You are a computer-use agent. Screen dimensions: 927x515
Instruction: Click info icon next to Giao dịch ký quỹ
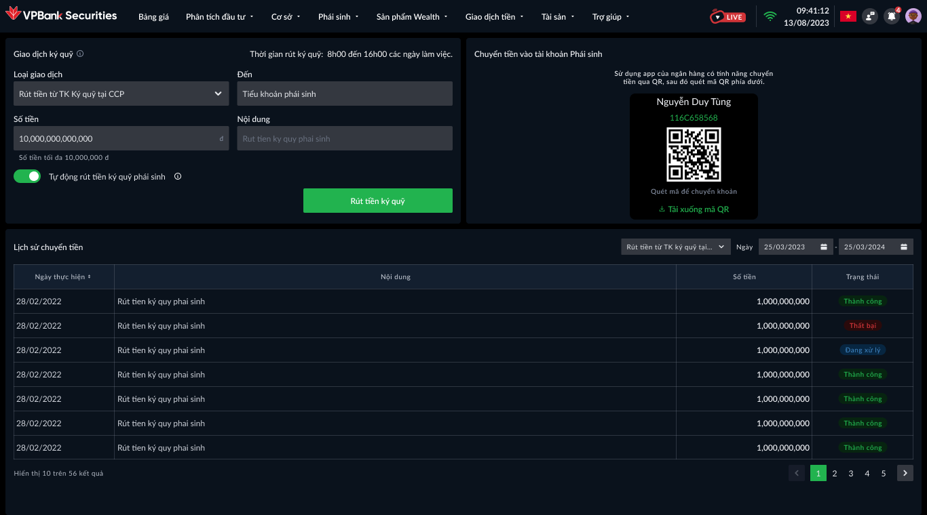point(80,54)
